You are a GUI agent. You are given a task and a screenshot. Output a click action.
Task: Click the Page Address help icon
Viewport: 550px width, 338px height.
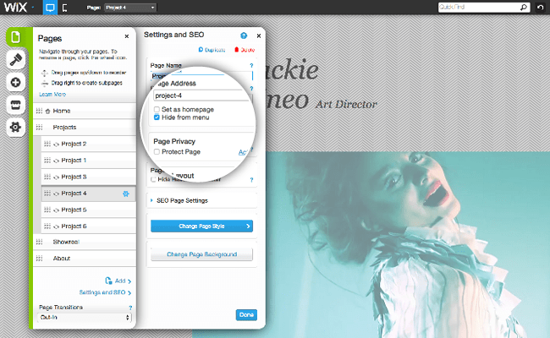click(251, 89)
